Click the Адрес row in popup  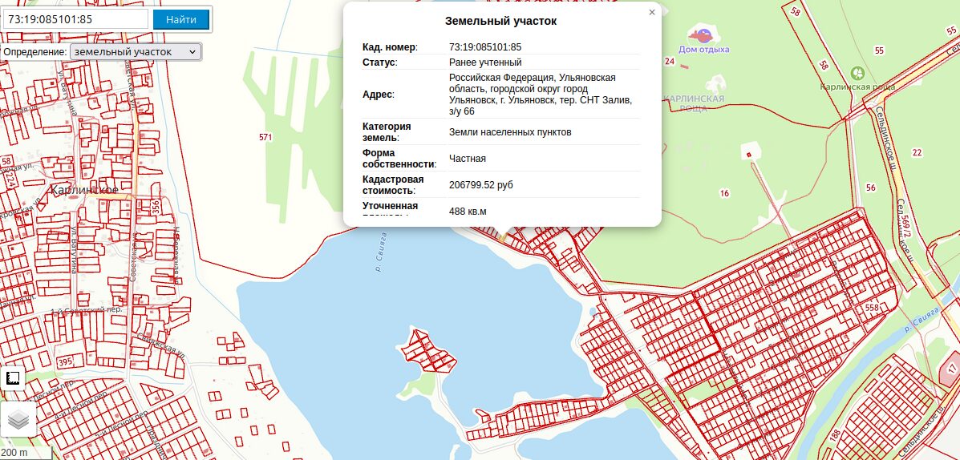500,94
